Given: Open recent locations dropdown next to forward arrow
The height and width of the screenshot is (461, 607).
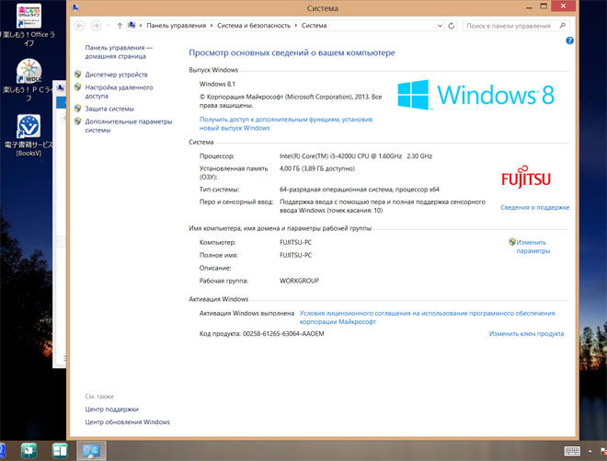Looking at the screenshot, I should click(x=109, y=26).
